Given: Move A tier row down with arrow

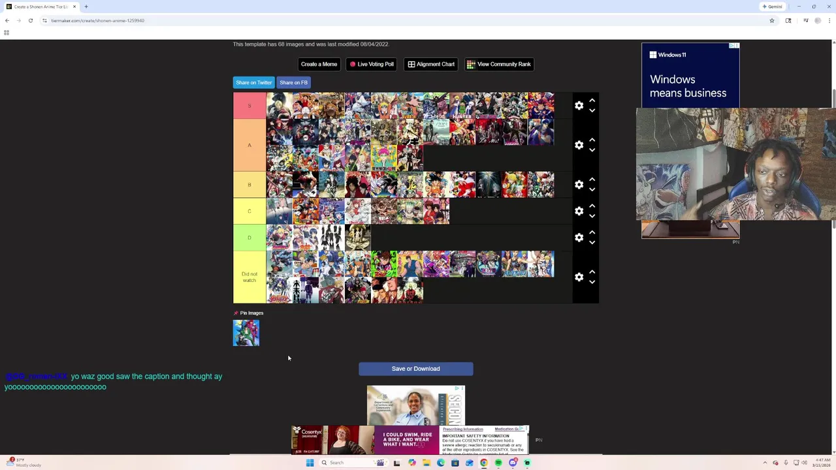Looking at the screenshot, I should coord(592,150).
